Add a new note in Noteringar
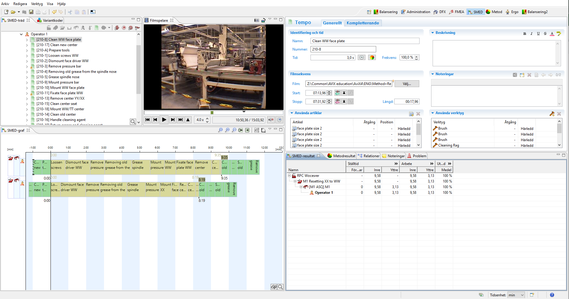The height and width of the screenshot is (299, 569). tap(522, 75)
